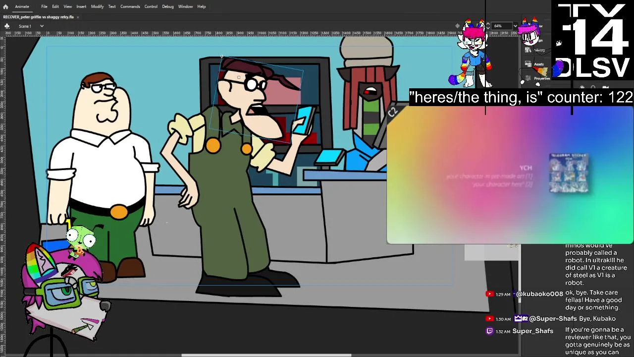This screenshot has height=357, width=634.
Task: Click the horizontal stage scrollbar
Action: click(x=266, y=355)
